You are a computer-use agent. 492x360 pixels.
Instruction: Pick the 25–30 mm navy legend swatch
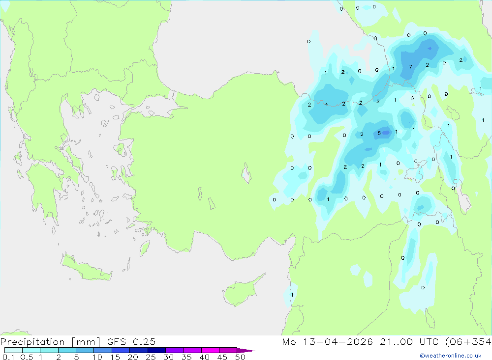click(156, 350)
